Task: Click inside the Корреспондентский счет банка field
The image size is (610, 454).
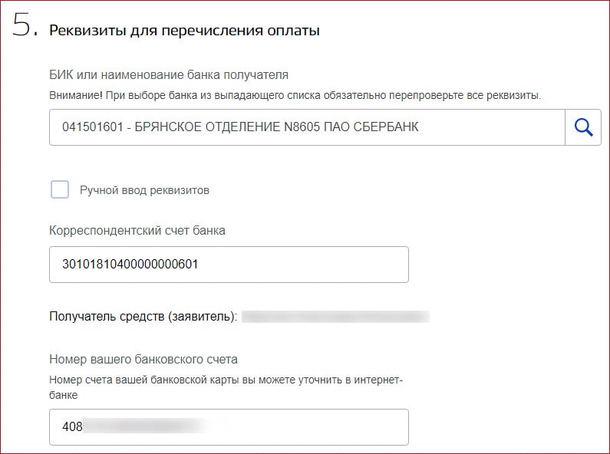Action: [229, 265]
